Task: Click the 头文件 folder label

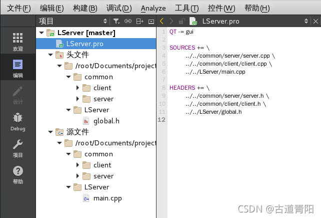Action: pos(77,55)
